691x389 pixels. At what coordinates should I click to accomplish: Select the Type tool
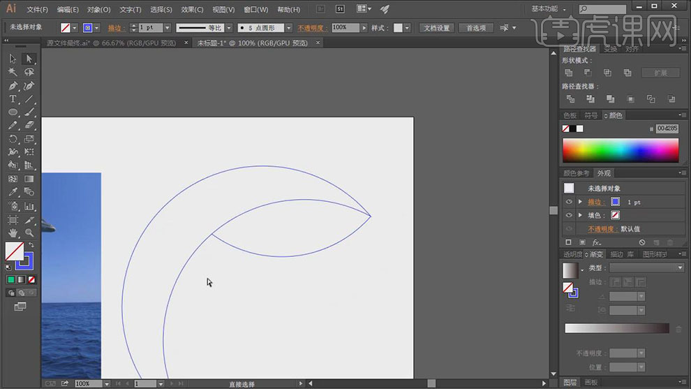pos(13,99)
